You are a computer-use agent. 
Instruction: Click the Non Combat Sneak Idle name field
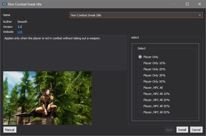(136, 15)
